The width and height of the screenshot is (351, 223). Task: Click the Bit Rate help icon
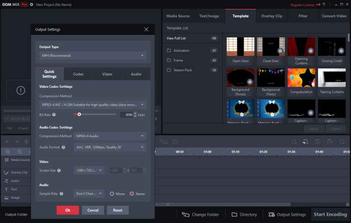point(54,115)
